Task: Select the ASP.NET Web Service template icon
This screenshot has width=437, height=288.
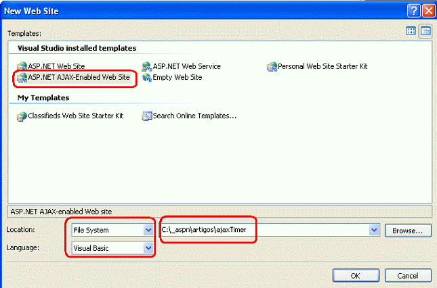Action: point(146,66)
